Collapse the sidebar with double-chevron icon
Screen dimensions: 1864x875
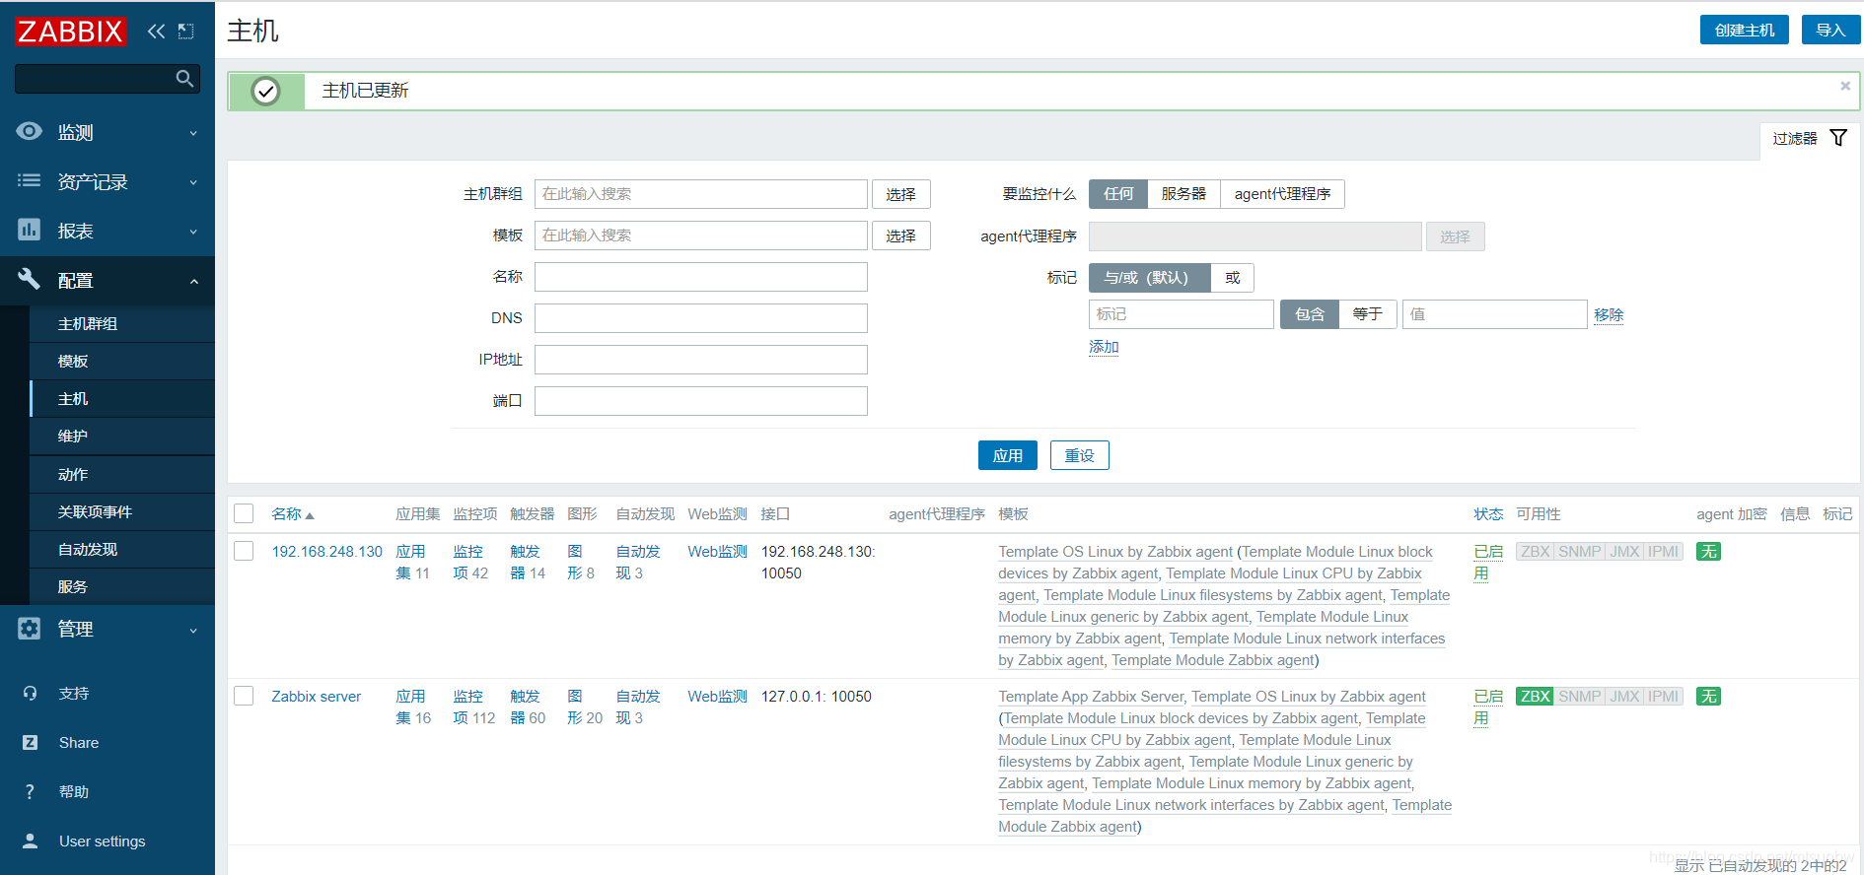(156, 32)
